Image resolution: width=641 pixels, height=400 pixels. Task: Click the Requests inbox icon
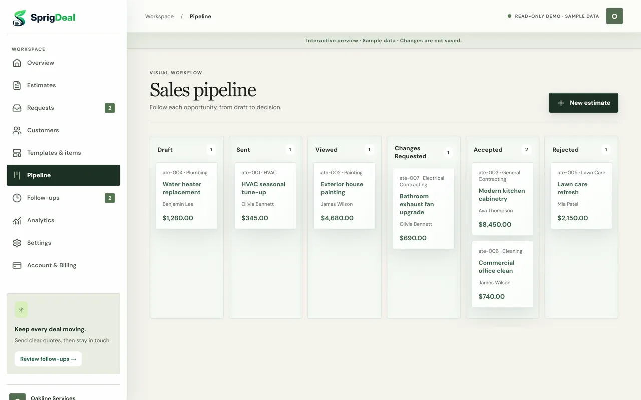17,108
